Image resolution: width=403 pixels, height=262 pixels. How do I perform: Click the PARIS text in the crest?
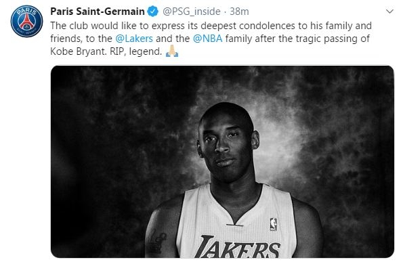pos(26,11)
